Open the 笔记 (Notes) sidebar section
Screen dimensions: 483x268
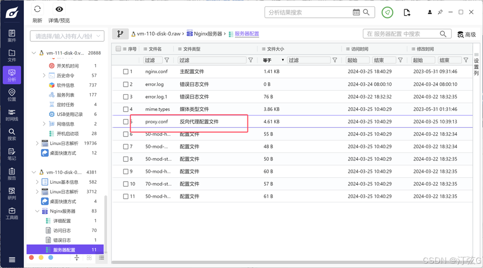[x=12, y=154]
